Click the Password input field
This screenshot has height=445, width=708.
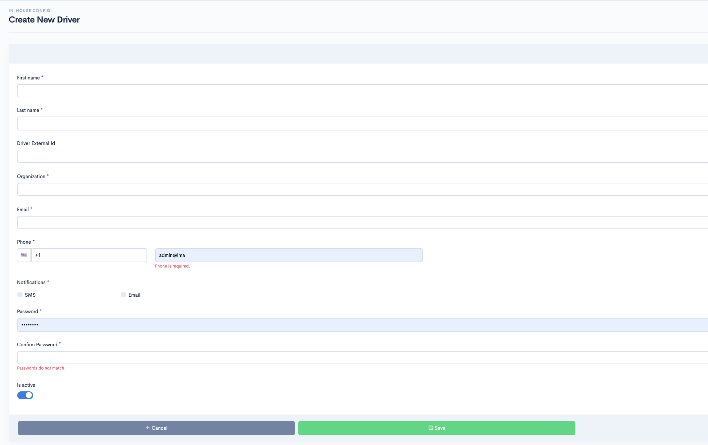click(363, 325)
